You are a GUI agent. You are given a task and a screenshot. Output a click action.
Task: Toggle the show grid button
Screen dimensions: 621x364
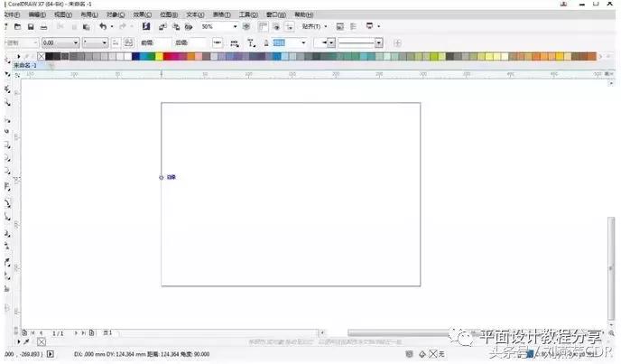click(x=276, y=26)
